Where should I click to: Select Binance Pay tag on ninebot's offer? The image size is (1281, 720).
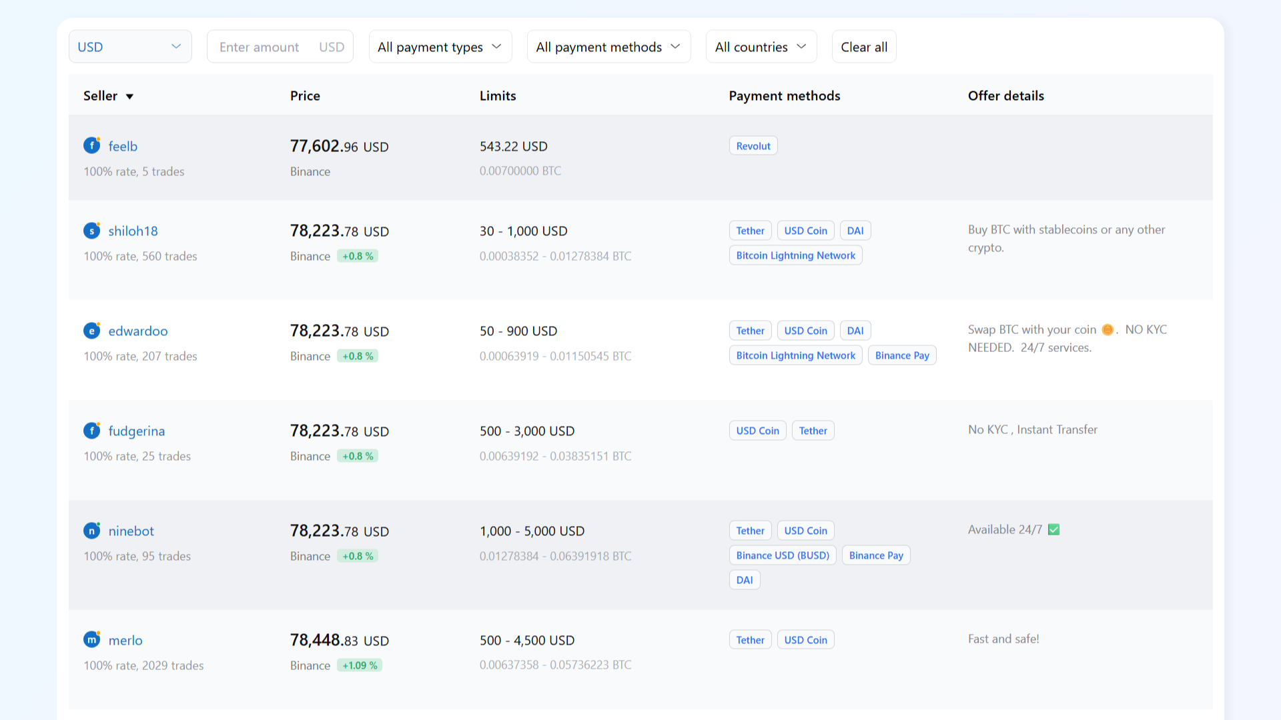875,555
